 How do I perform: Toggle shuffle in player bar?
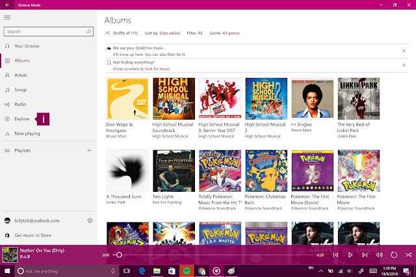tap(409, 255)
